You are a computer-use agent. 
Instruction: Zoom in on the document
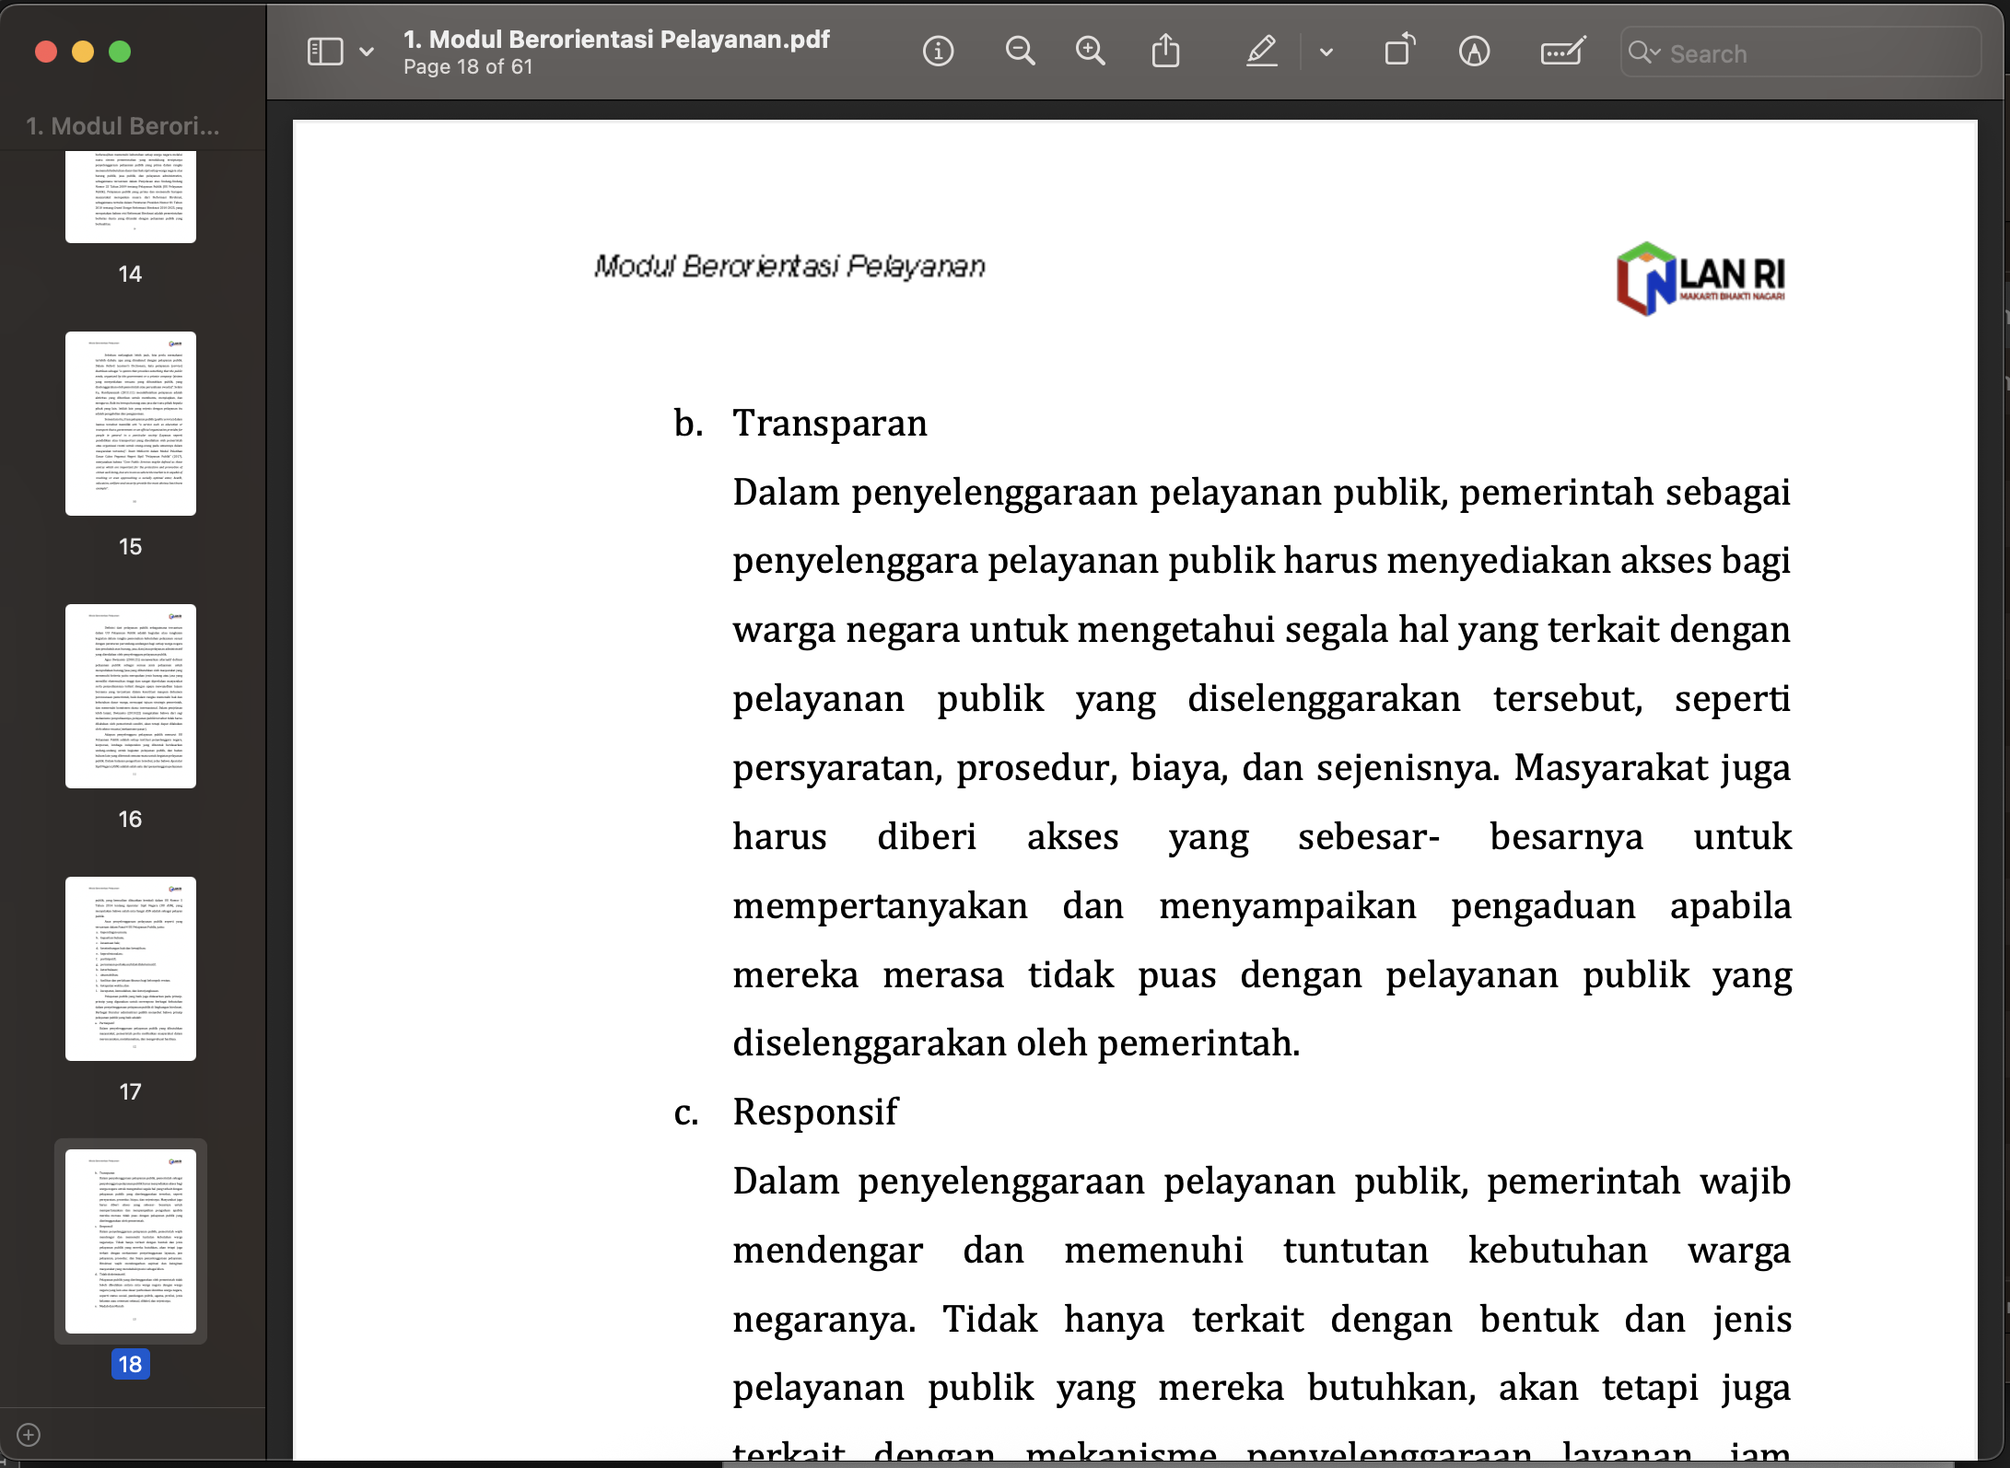pyautogui.click(x=1090, y=51)
